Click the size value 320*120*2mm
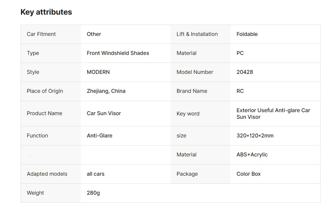The width and height of the screenshot is (325, 204). coord(255,135)
